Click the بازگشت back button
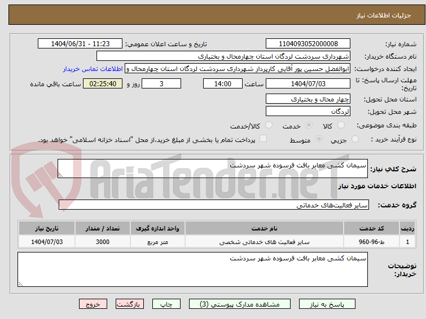This screenshot has height=319, width=426. point(130,304)
